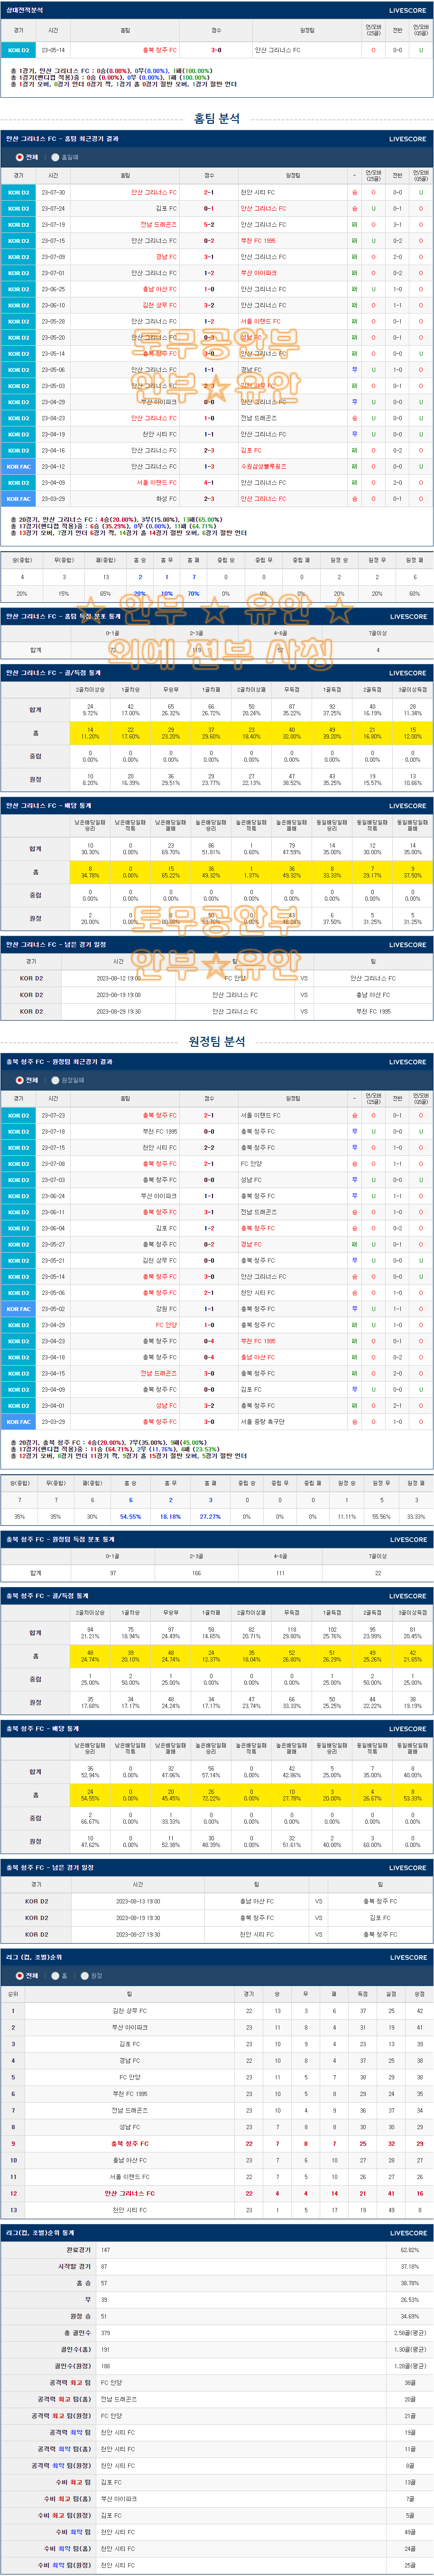Select the 원정 radio in league standings

85,1975
